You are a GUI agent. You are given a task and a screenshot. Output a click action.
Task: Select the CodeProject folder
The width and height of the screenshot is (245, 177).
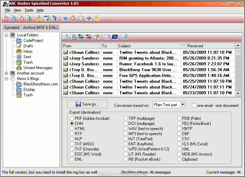pos(33,41)
